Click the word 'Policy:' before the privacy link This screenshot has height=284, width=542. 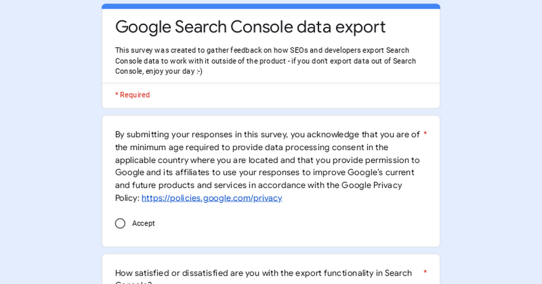(x=127, y=198)
